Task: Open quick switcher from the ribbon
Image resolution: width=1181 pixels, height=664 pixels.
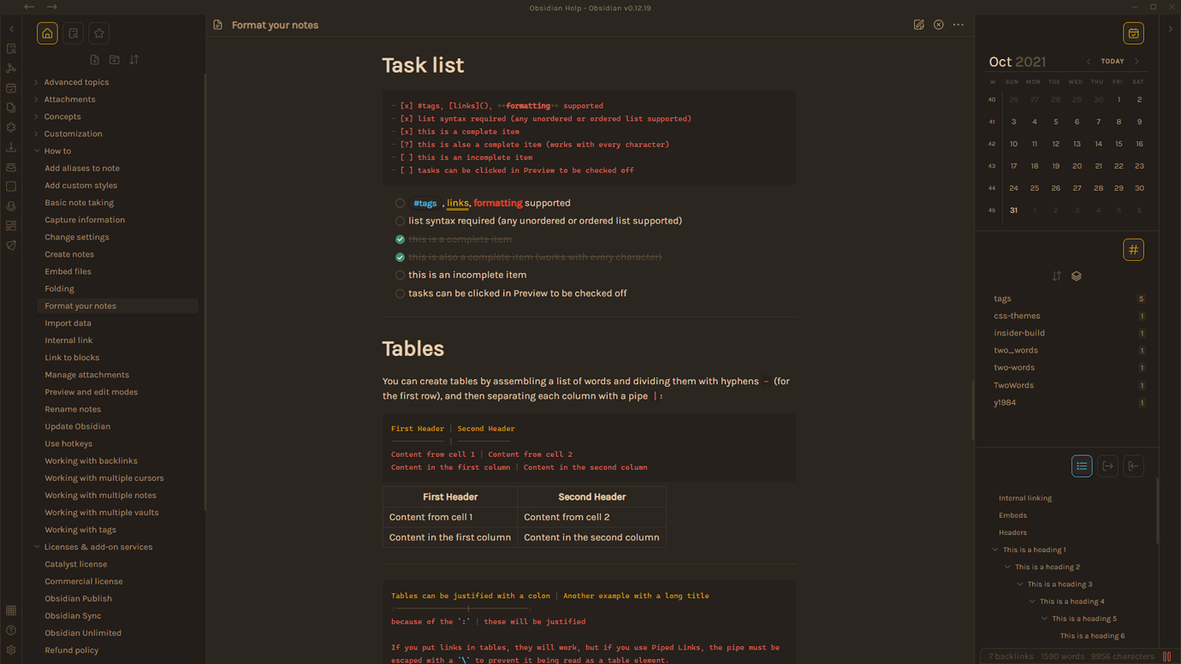Action: point(11,49)
